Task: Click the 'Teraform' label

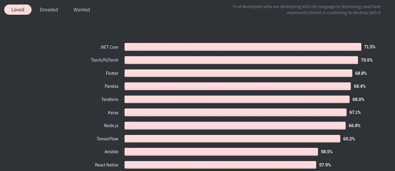Action: click(x=110, y=99)
